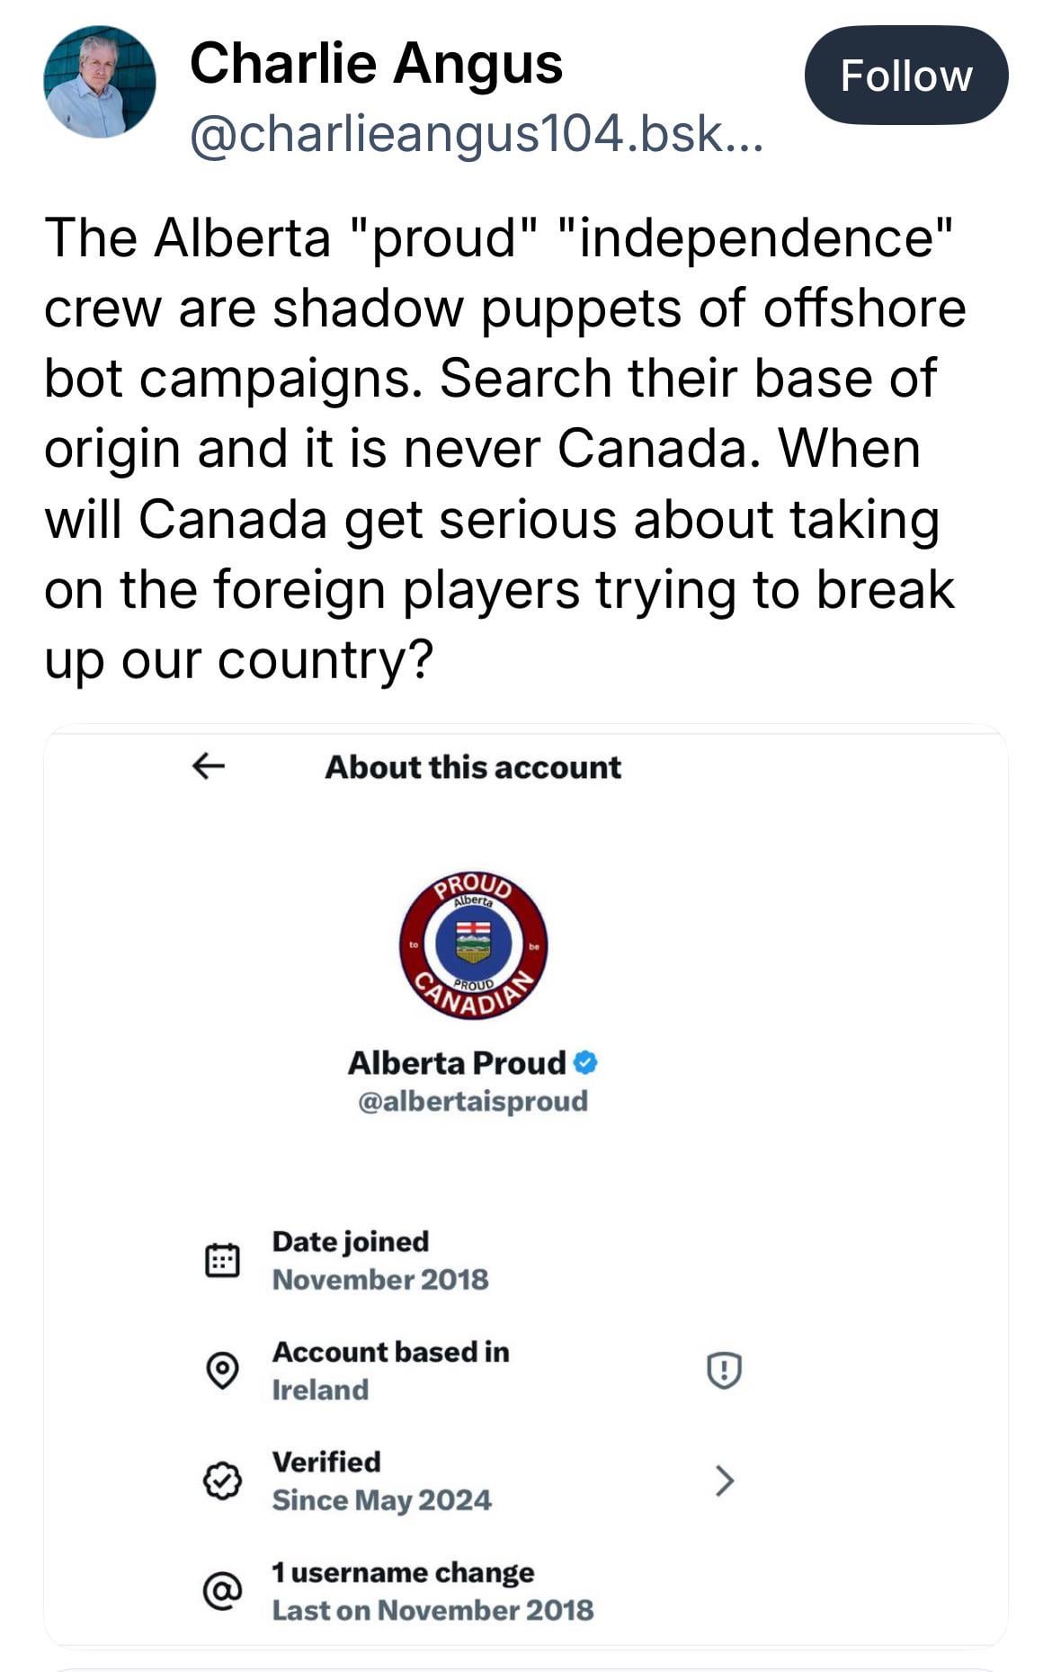Tap Charlie Angus profile avatar
Viewport: 1052px width, 1672px height.
click(100, 82)
